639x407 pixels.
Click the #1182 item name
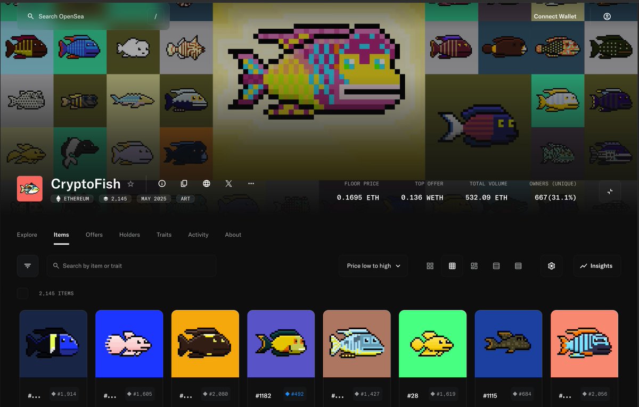(263, 396)
